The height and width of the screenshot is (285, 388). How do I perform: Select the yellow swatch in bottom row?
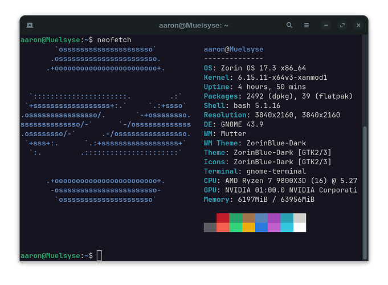point(248,227)
